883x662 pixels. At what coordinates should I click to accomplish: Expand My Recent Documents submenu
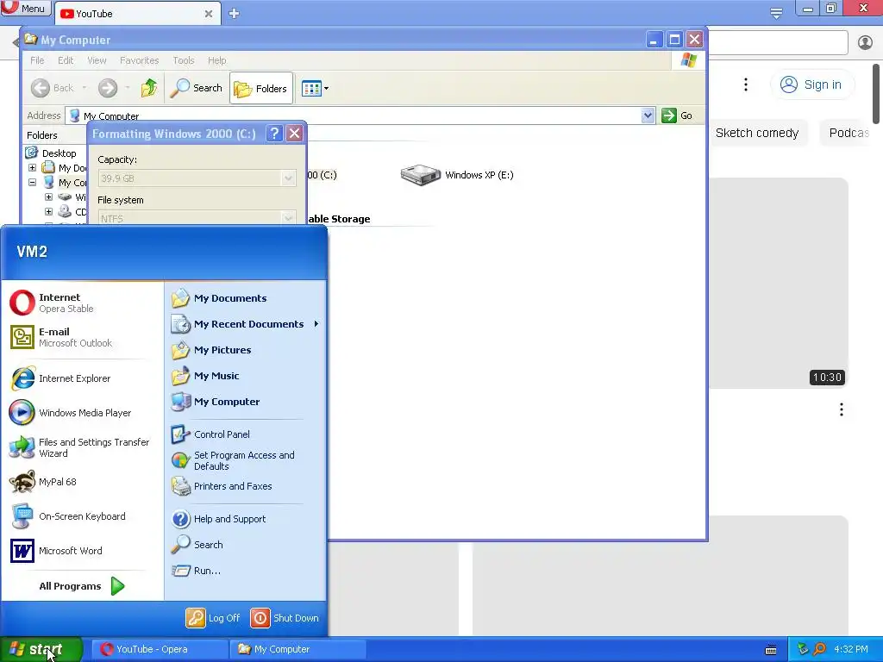[245, 324]
